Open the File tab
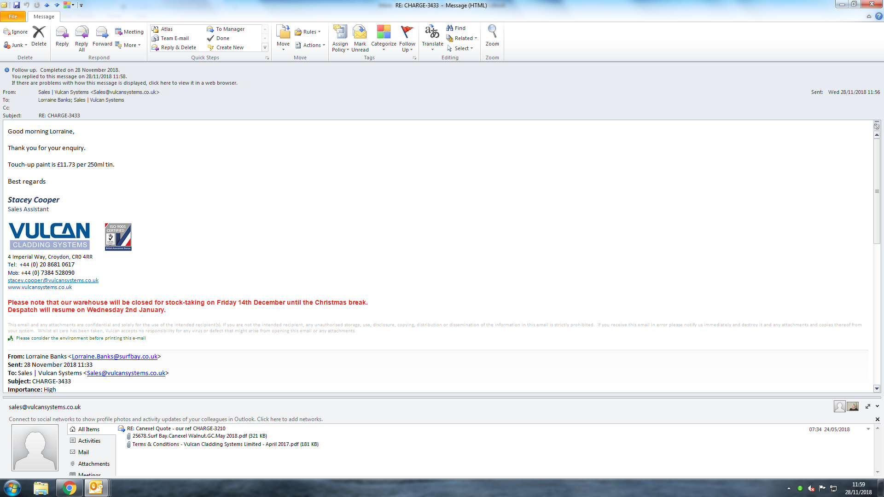Image resolution: width=884 pixels, height=497 pixels. [13, 17]
